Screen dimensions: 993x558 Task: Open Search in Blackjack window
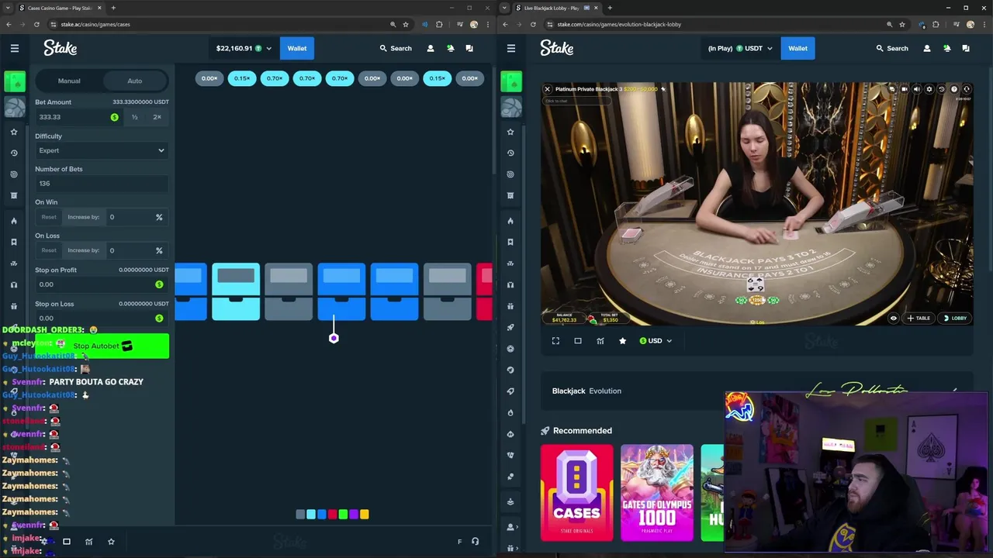coord(892,48)
